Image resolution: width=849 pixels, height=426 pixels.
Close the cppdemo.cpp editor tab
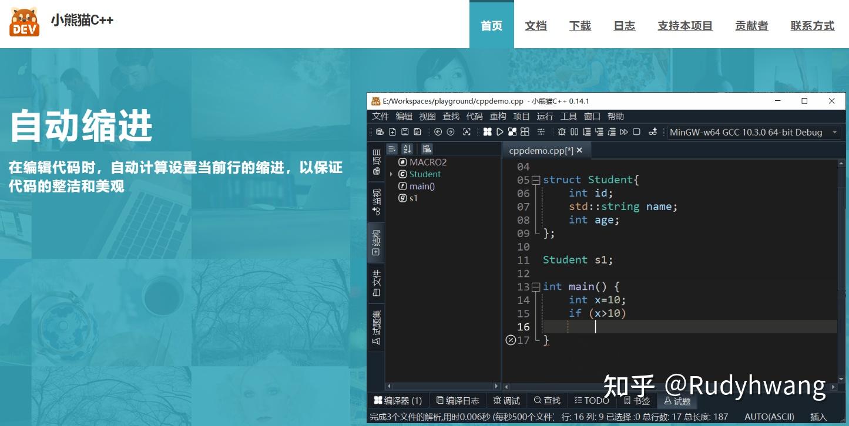coord(579,150)
